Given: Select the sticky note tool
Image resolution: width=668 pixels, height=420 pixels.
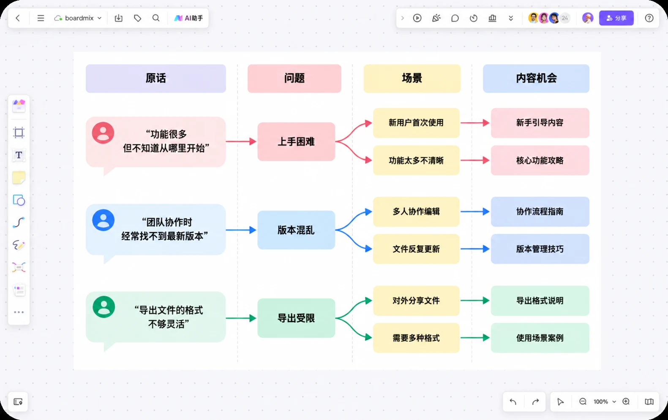Looking at the screenshot, I should 19,178.
